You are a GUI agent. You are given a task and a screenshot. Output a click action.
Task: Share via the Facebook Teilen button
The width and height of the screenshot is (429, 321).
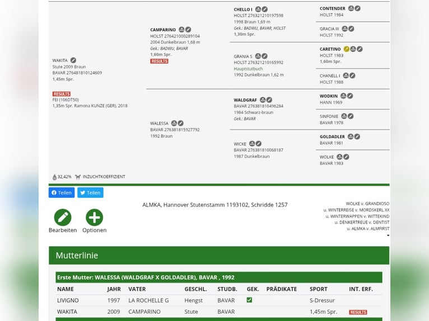(x=62, y=192)
